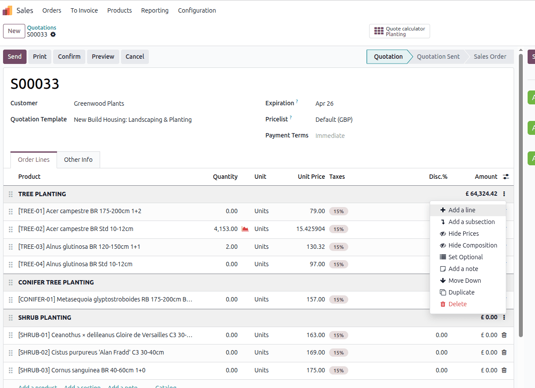Screen dimensions: 535x388
Task: Open the settings gear next to S00033
Action: 53,34
